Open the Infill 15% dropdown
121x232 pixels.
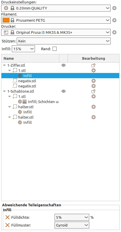pos(23,49)
